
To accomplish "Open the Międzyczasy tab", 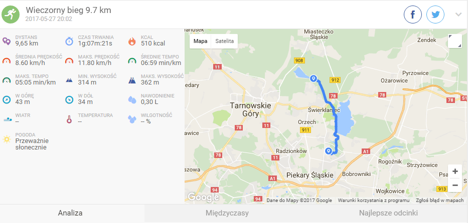I will pyautogui.click(x=227, y=213).
